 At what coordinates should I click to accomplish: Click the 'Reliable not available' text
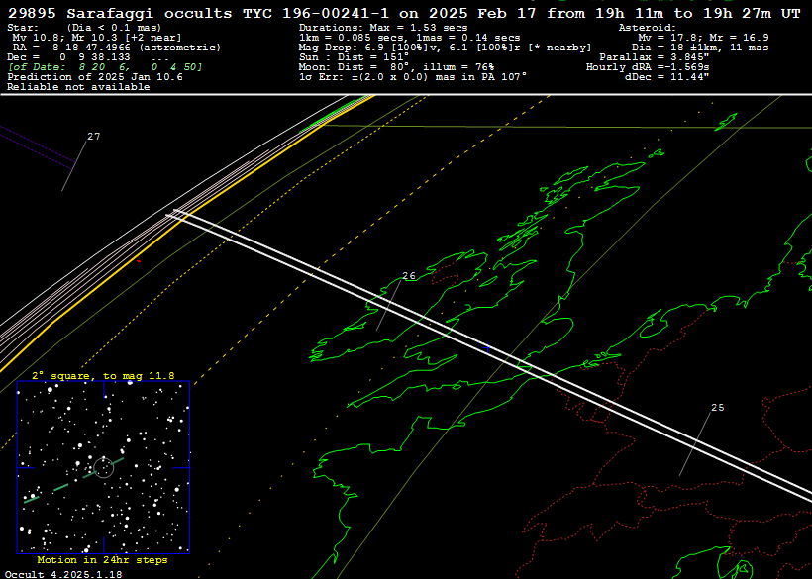coord(78,87)
